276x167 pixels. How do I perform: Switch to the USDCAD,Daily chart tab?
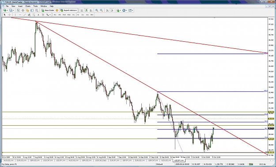coord(101,160)
